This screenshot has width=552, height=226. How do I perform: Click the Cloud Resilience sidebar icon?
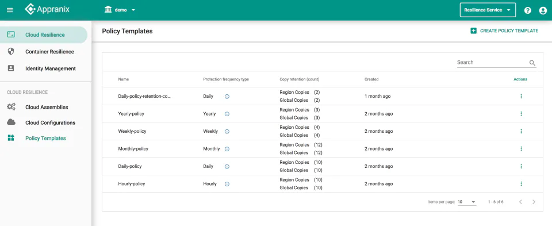click(x=11, y=35)
